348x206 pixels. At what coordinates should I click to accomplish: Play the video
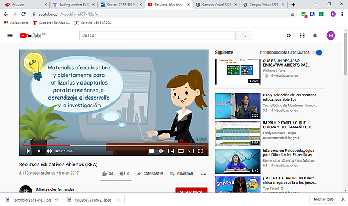[x=28, y=151]
